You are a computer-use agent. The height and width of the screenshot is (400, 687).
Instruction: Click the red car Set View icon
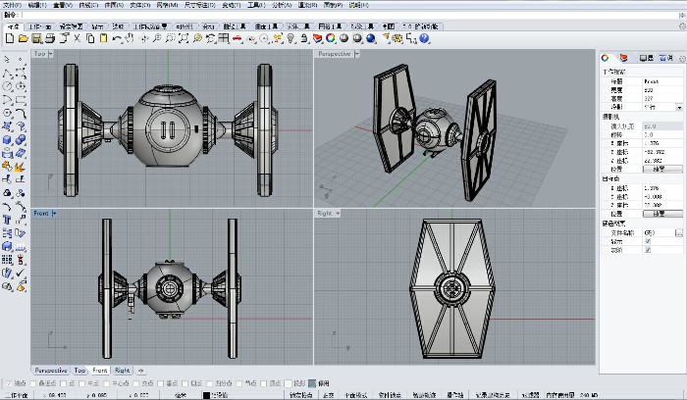click(x=238, y=38)
